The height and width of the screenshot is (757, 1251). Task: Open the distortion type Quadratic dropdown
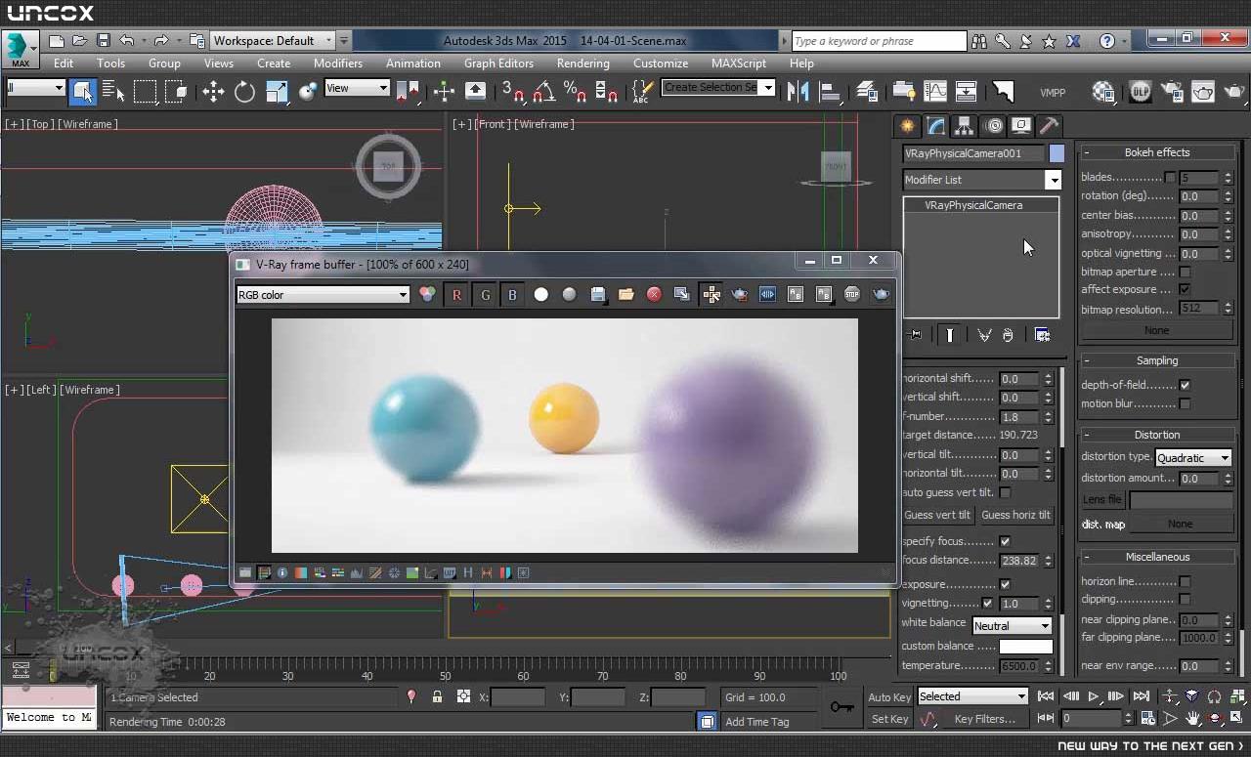1193,458
